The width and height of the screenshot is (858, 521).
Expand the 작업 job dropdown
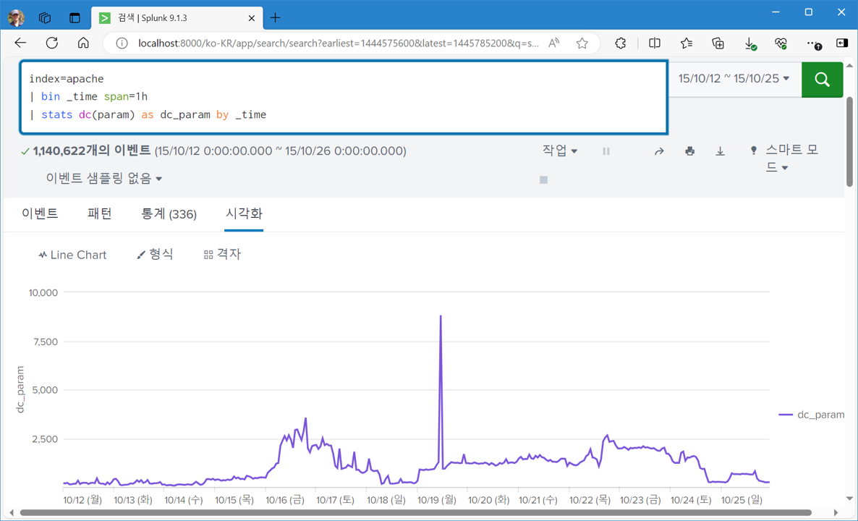point(560,151)
